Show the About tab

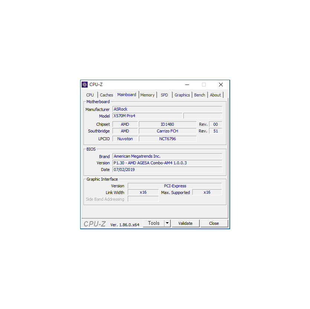point(215,95)
